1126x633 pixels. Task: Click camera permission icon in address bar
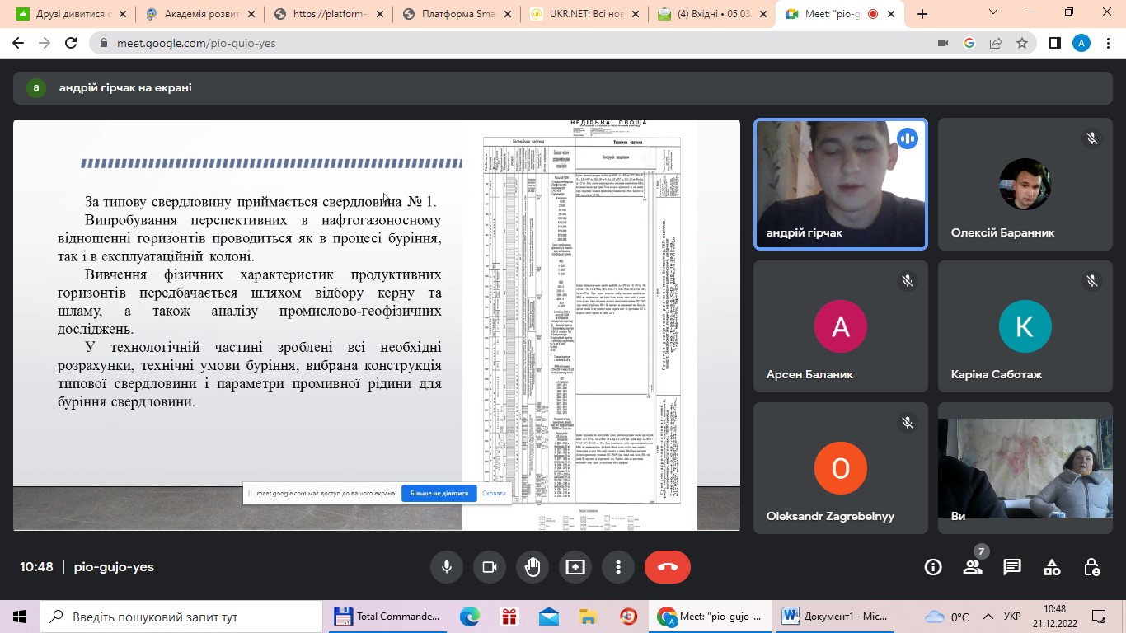tap(943, 43)
